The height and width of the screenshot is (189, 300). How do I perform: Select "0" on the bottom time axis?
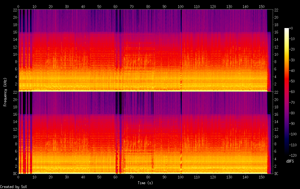[x=18, y=177]
